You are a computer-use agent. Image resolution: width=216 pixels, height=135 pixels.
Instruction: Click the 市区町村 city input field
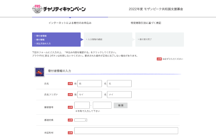126,131
